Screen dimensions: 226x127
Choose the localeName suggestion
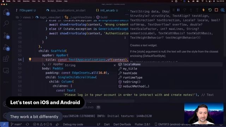tap(170, 64)
